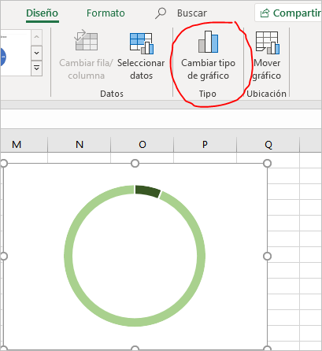This screenshot has height=351, width=322.
Task: Select the light green doughnut ring
Action: click(68, 256)
